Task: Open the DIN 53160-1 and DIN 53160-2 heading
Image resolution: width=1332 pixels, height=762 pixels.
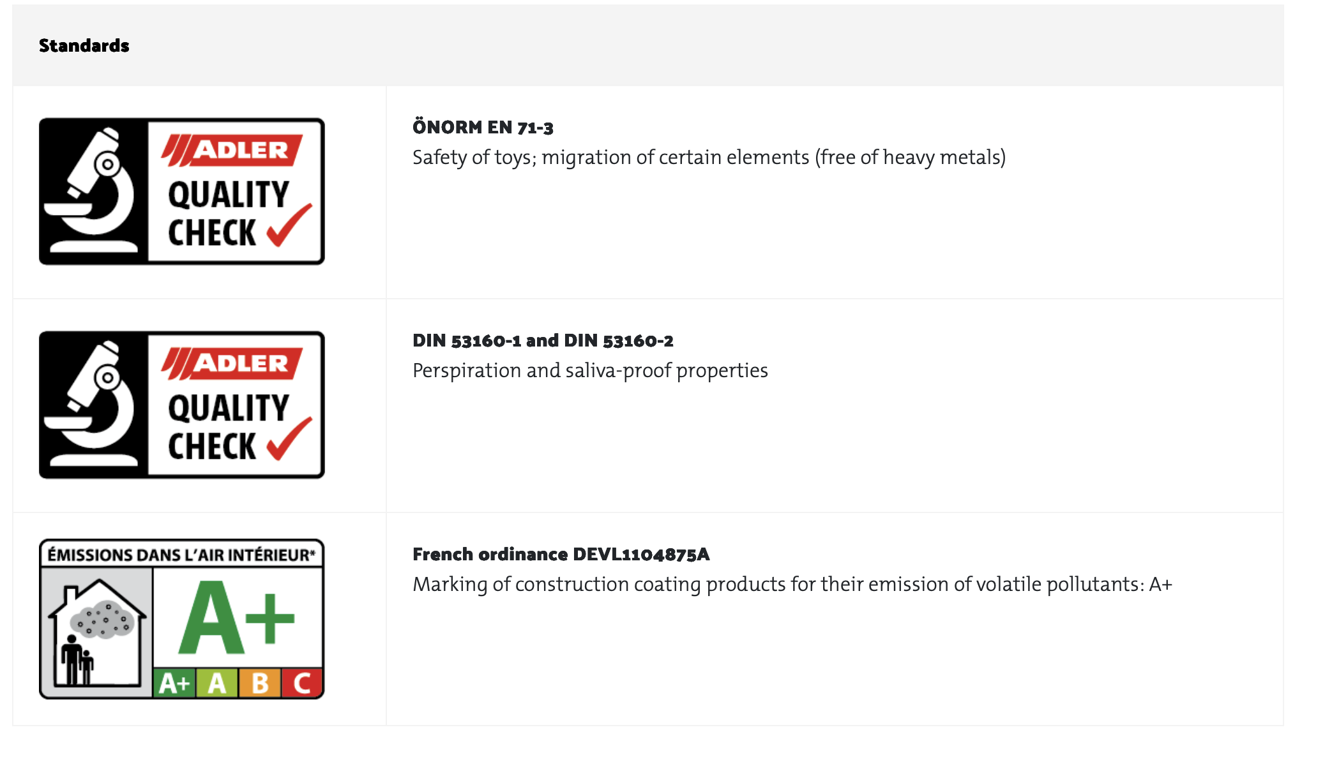Action: [543, 341]
